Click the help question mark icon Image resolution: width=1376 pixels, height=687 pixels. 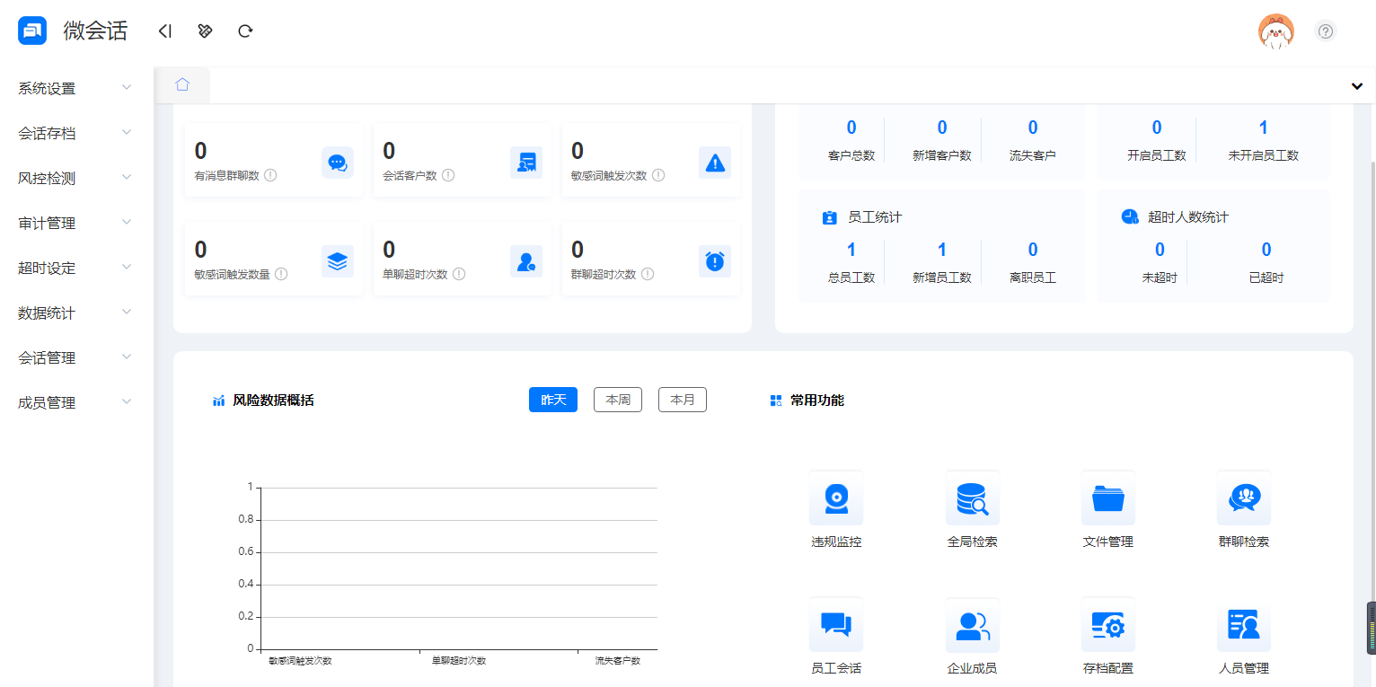point(1326,31)
